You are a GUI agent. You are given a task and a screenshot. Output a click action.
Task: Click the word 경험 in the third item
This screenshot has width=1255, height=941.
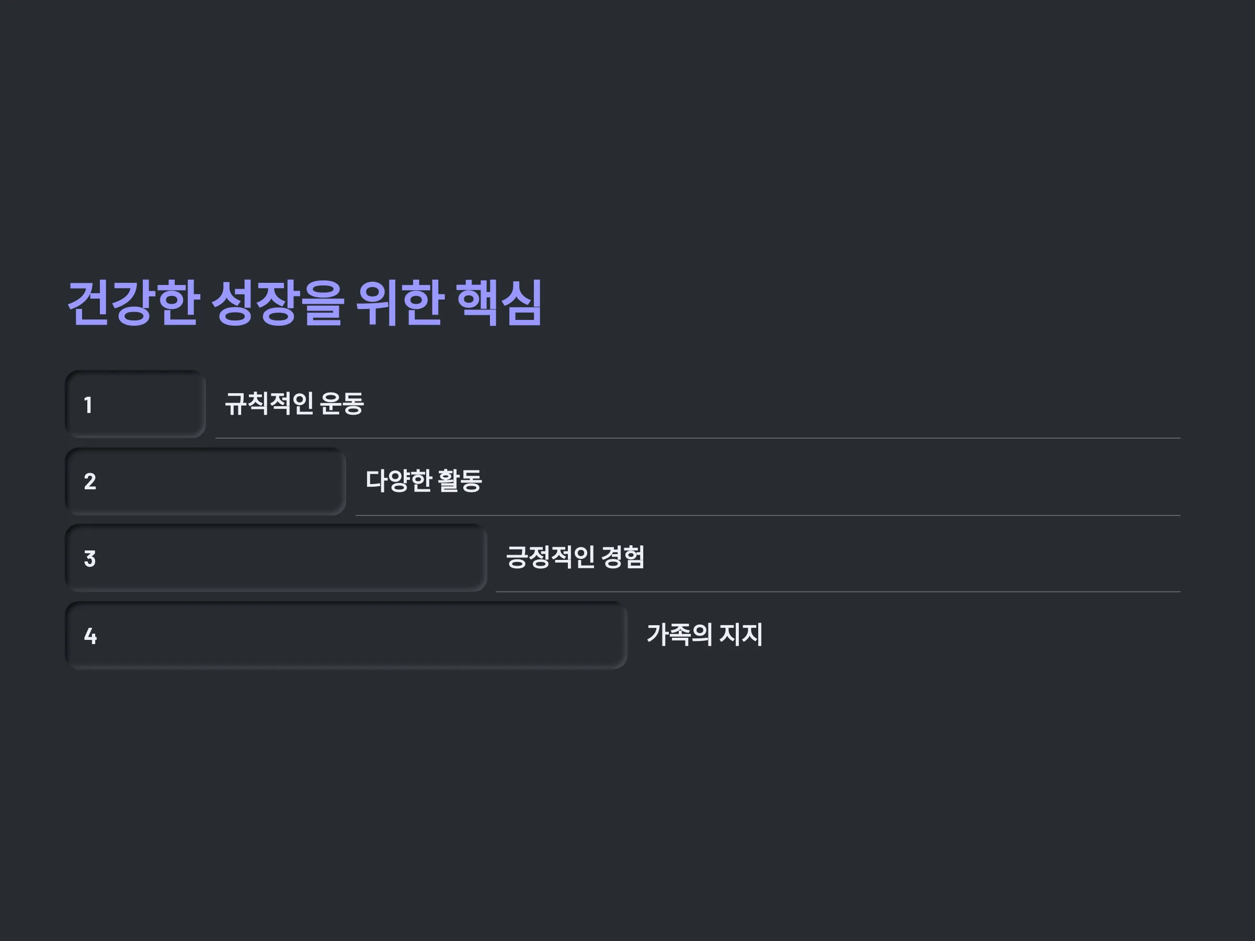click(623, 557)
